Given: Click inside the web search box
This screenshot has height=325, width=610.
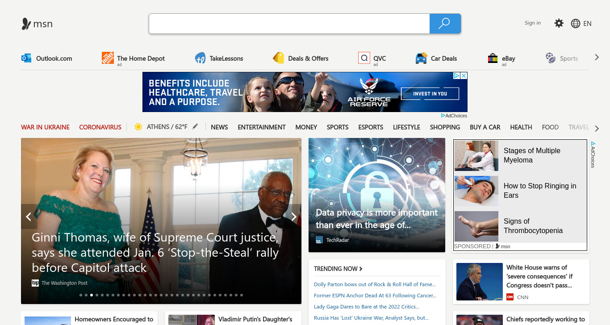Looking at the screenshot, I should tap(289, 24).
